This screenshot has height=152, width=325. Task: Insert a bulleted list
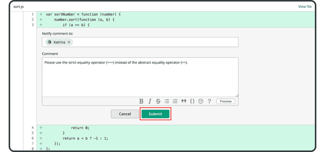pyautogui.click(x=167, y=101)
